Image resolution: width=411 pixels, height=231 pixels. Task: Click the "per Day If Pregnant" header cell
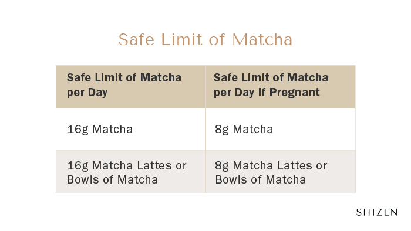281,87
